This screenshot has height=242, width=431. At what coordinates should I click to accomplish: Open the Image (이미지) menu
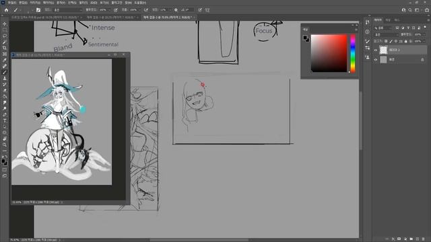click(x=35, y=3)
